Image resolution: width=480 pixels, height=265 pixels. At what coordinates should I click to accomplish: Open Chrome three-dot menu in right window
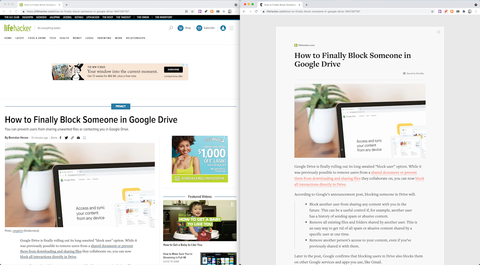[476, 11]
